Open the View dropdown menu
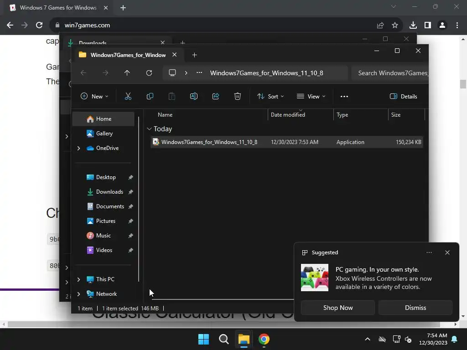 [x=311, y=96]
